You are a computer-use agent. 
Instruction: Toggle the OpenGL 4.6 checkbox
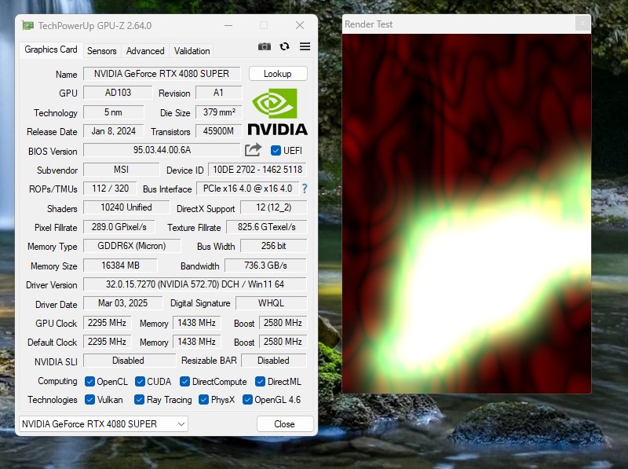pyautogui.click(x=247, y=400)
